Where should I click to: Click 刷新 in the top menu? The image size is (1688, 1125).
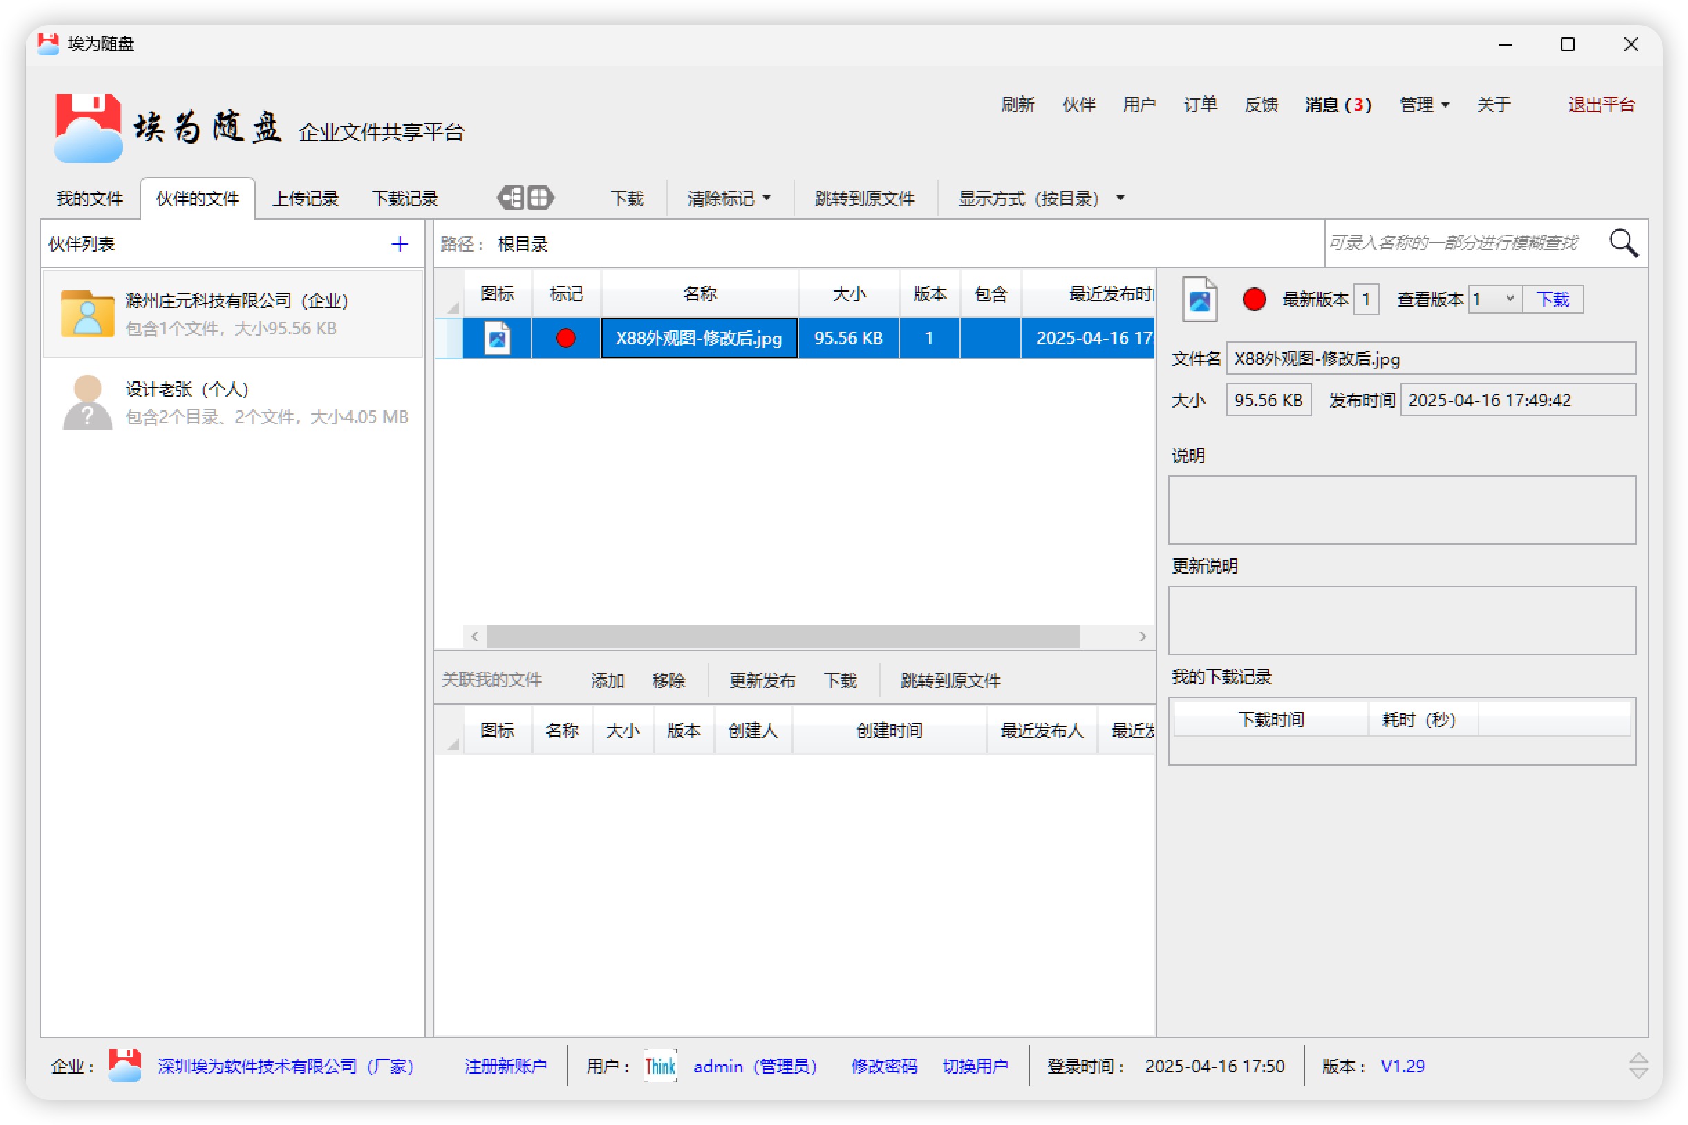pos(1018,105)
